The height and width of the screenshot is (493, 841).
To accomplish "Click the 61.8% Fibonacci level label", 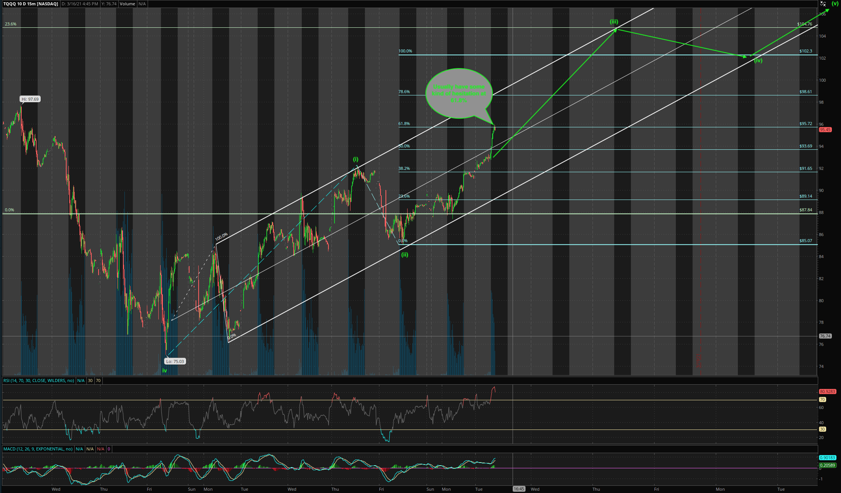I will coord(404,124).
